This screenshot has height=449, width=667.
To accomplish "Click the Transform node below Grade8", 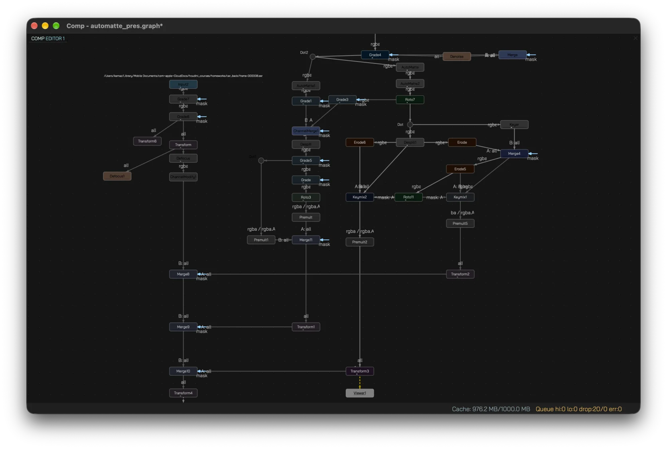I will point(183,145).
